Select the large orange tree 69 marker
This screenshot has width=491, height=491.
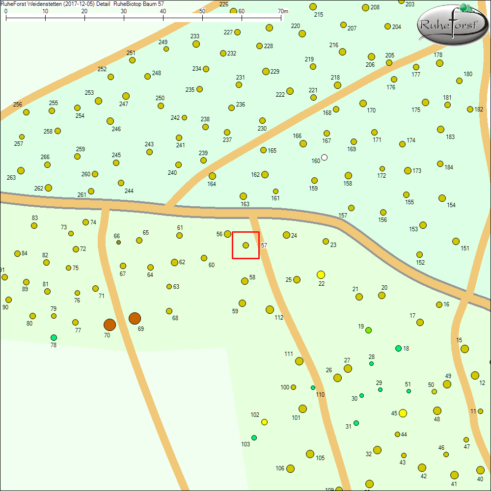tap(135, 318)
